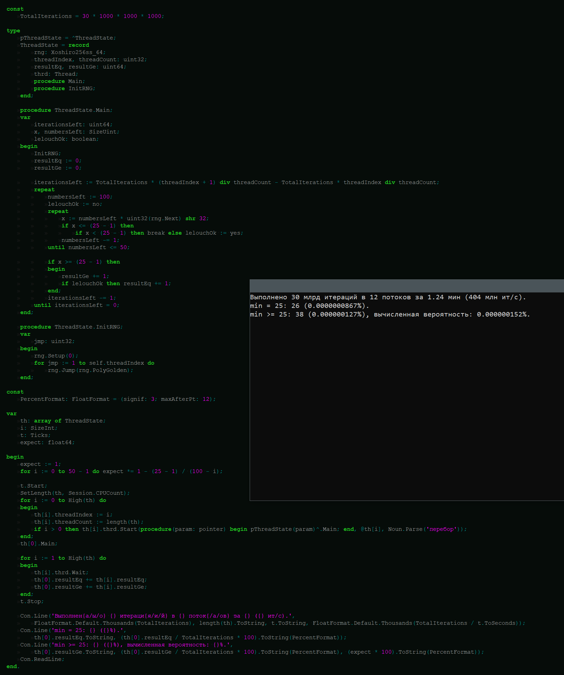Click the console line starting 'min = 25: 26'
This screenshot has height=675, width=564.
pyautogui.click(x=309, y=306)
